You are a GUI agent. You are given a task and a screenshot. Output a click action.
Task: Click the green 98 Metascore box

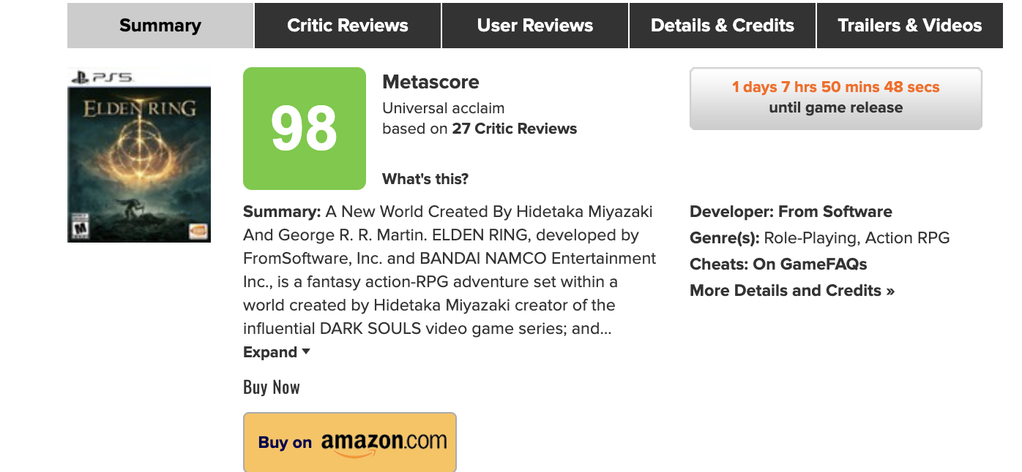pos(305,129)
